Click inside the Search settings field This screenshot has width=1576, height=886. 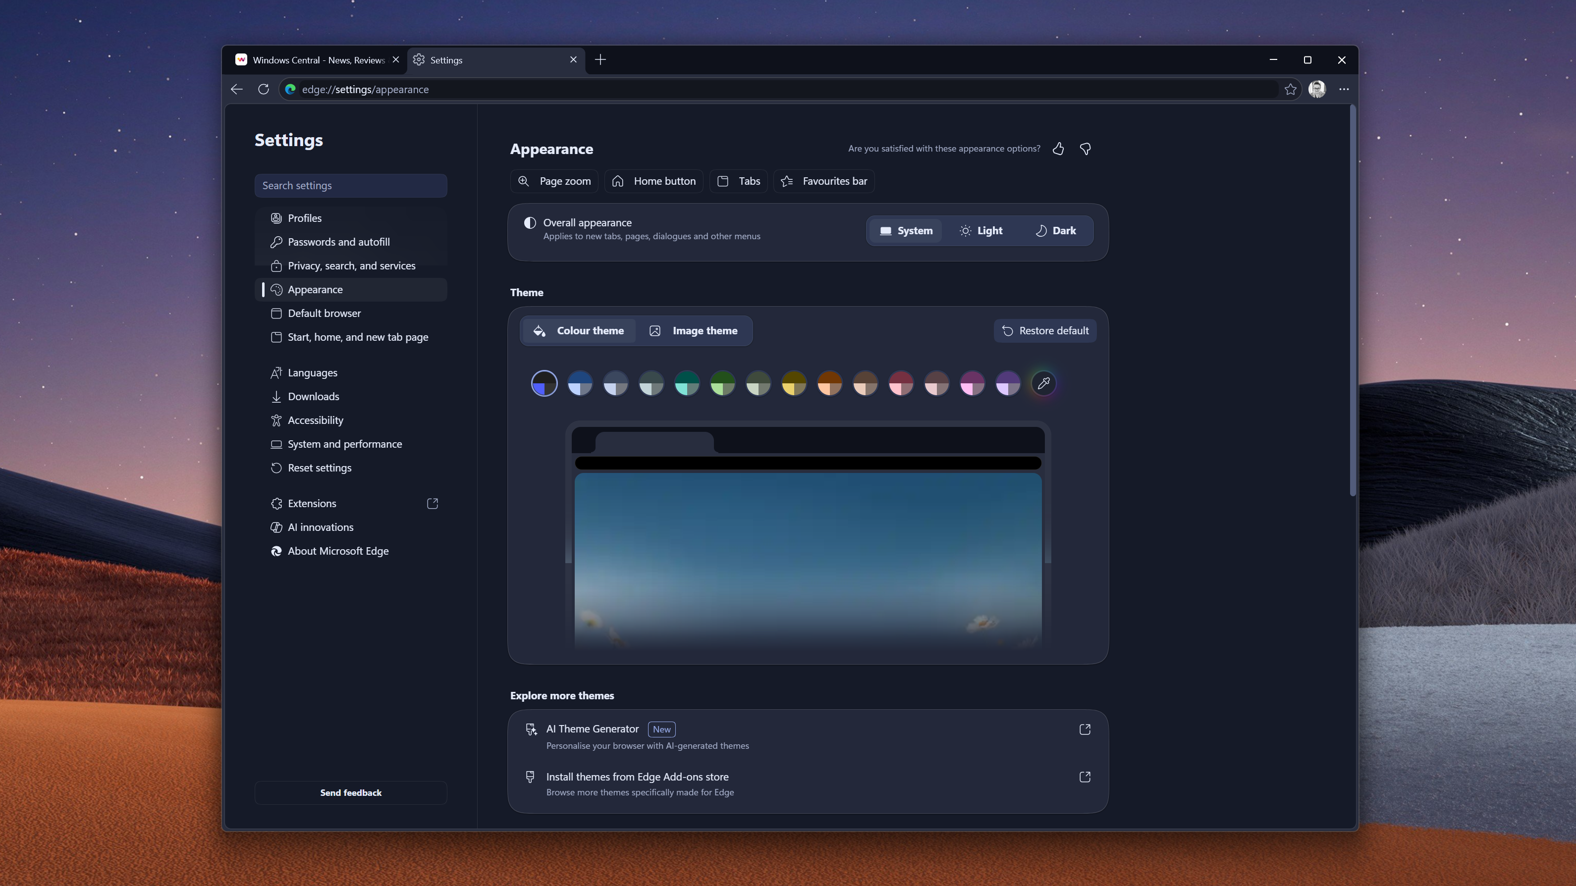click(x=351, y=185)
